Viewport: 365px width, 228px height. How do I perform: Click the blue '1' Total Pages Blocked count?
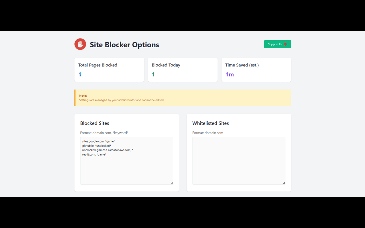80,74
